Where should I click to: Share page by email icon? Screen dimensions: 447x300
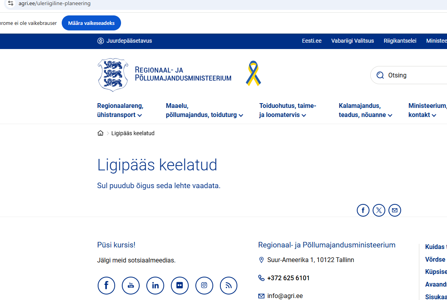(x=394, y=210)
